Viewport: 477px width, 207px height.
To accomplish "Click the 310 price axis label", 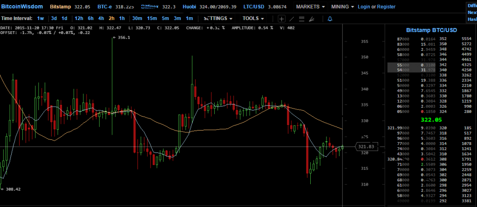I will pos(364,184).
